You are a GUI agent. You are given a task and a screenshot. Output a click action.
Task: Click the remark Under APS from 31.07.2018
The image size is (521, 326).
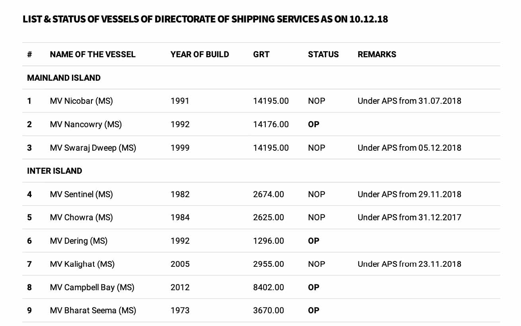(410, 101)
